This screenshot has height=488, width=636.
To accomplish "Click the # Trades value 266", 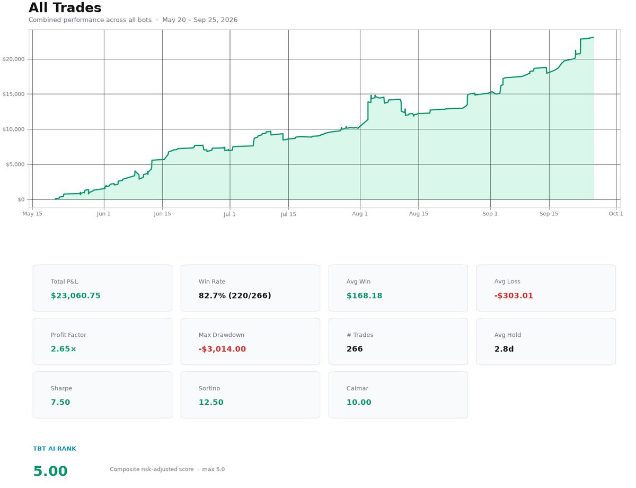I will tap(355, 348).
